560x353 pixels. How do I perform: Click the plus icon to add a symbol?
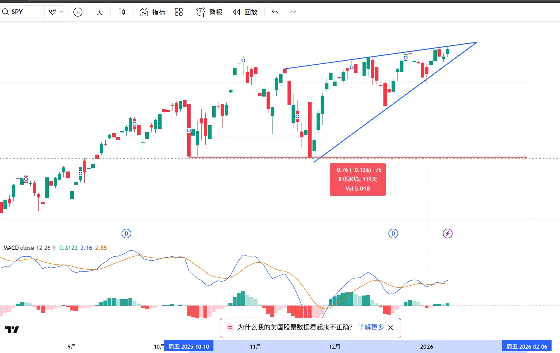(78, 12)
